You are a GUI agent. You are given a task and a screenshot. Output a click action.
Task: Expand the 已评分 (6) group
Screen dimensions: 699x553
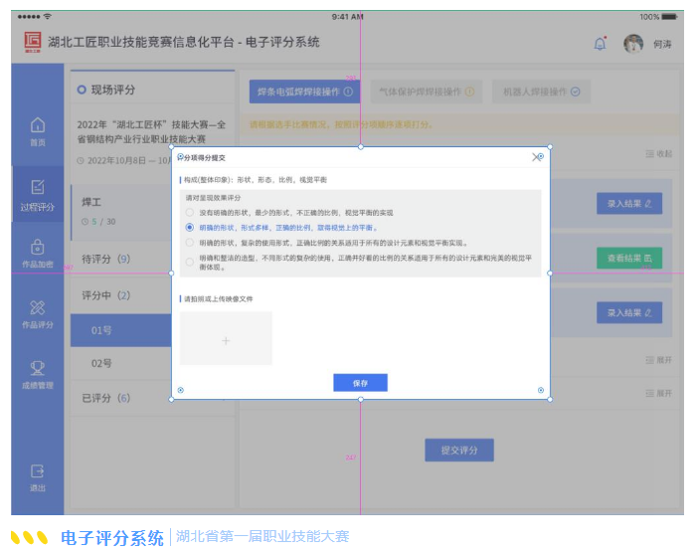tap(106, 398)
